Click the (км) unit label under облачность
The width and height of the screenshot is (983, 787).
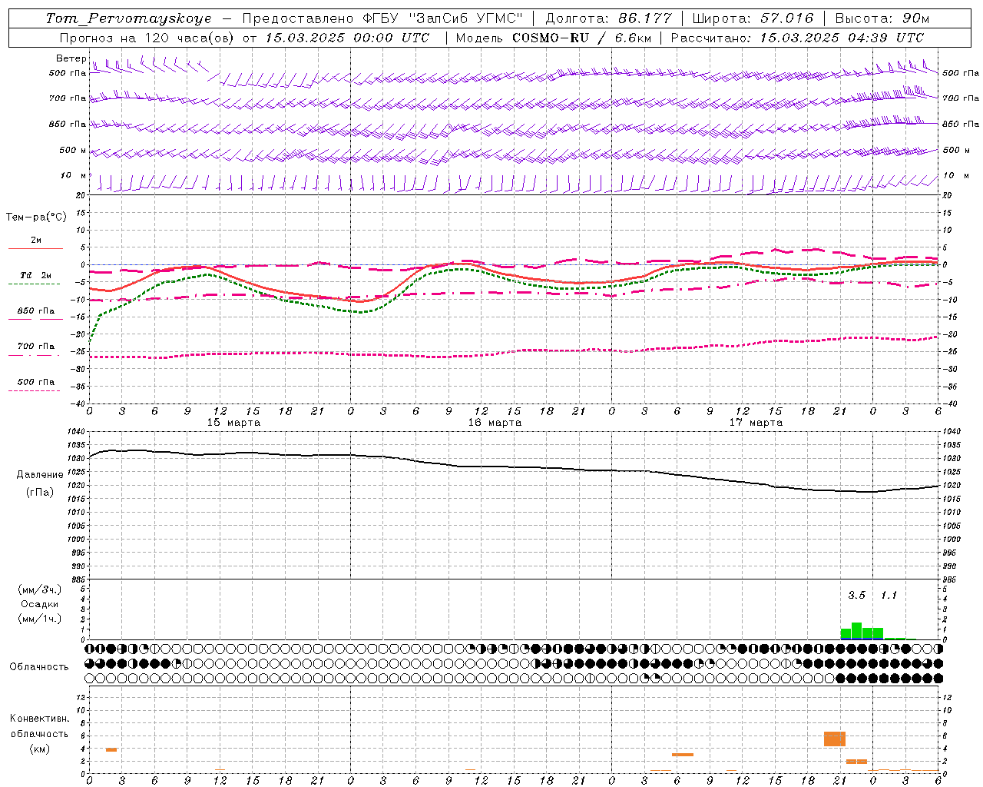40,749
